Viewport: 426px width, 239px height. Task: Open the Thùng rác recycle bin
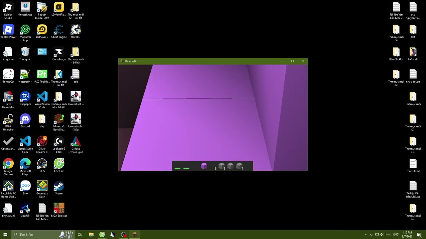pos(25,54)
